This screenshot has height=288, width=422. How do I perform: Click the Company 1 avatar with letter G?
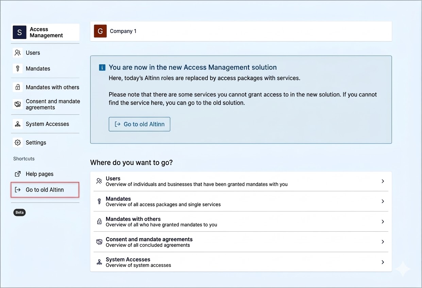click(100, 31)
